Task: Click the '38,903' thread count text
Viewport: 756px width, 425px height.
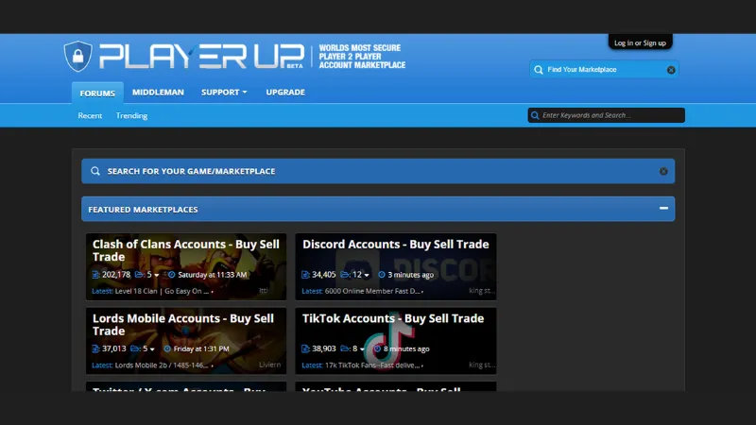Action: [x=323, y=348]
